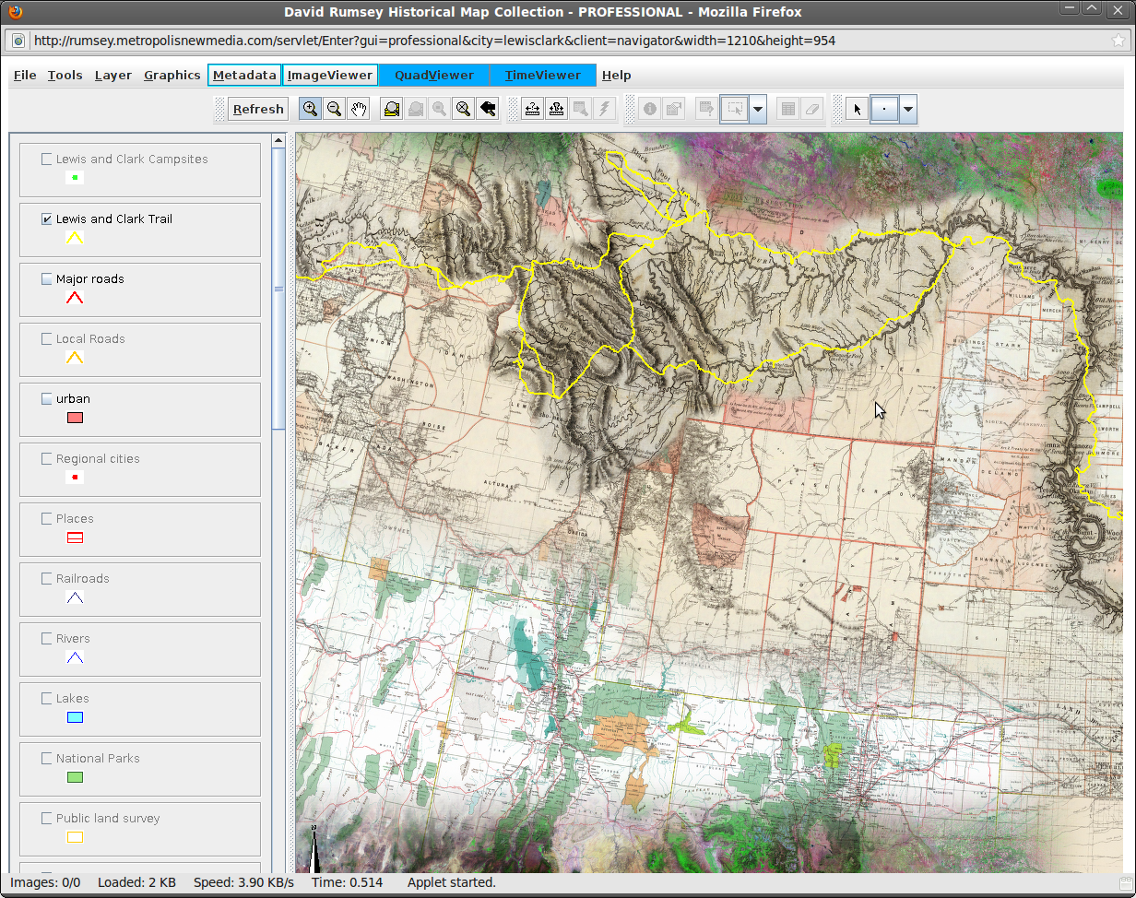Viewport: 1136px width, 898px height.
Task: Enable the Lewis and Clark Campsites layer
Action: (46, 158)
